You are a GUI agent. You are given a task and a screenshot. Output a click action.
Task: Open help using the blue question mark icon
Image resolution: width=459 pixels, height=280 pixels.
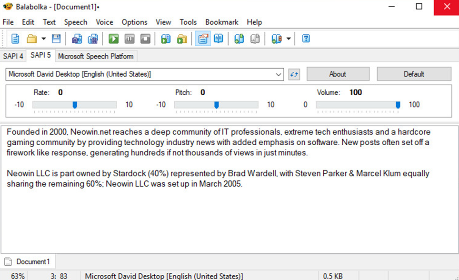pos(306,39)
